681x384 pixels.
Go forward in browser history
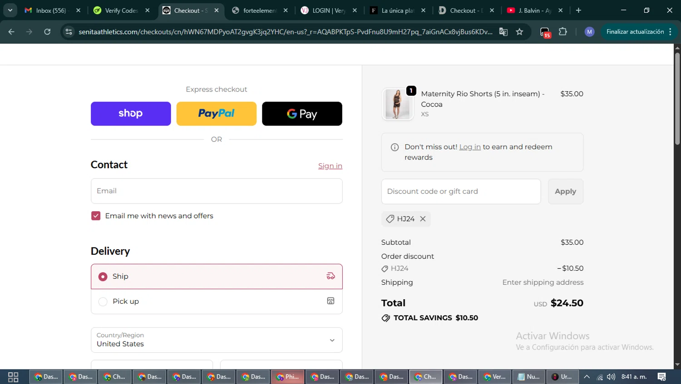[29, 32]
